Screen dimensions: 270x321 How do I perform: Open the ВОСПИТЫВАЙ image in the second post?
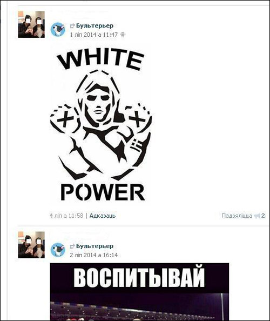(139, 292)
